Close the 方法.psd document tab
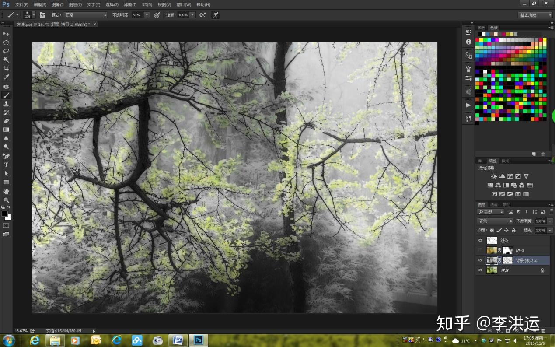This screenshot has width=555, height=347. tap(95, 24)
